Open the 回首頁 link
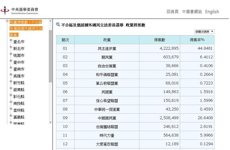The width and height of the screenshot is (230, 150). (172, 11)
